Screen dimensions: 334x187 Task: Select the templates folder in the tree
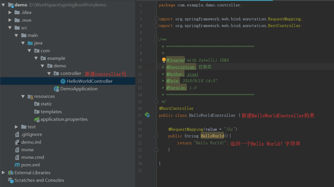click(51, 112)
